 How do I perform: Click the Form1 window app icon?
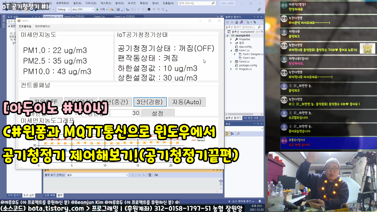19,21
